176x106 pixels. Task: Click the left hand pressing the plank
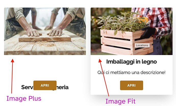(33, 32)
